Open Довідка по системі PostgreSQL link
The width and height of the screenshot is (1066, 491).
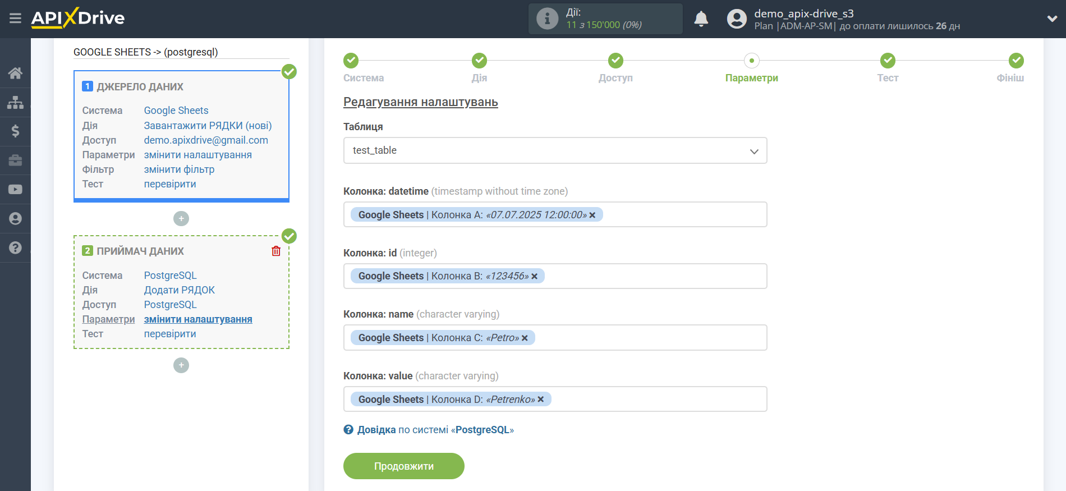point(435,430)
